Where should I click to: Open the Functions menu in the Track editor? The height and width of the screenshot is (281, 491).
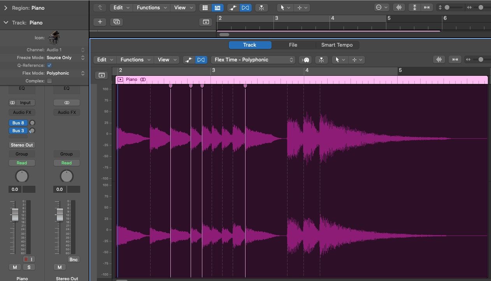click(x=135, y=59)
